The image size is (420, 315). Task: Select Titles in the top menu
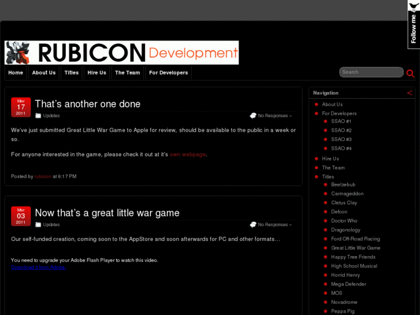coord(72,73)
